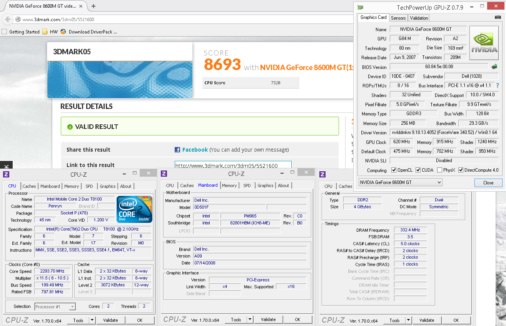506x326 pixels.
Task: Click the 8693 score value
Action: coord(222,64)
